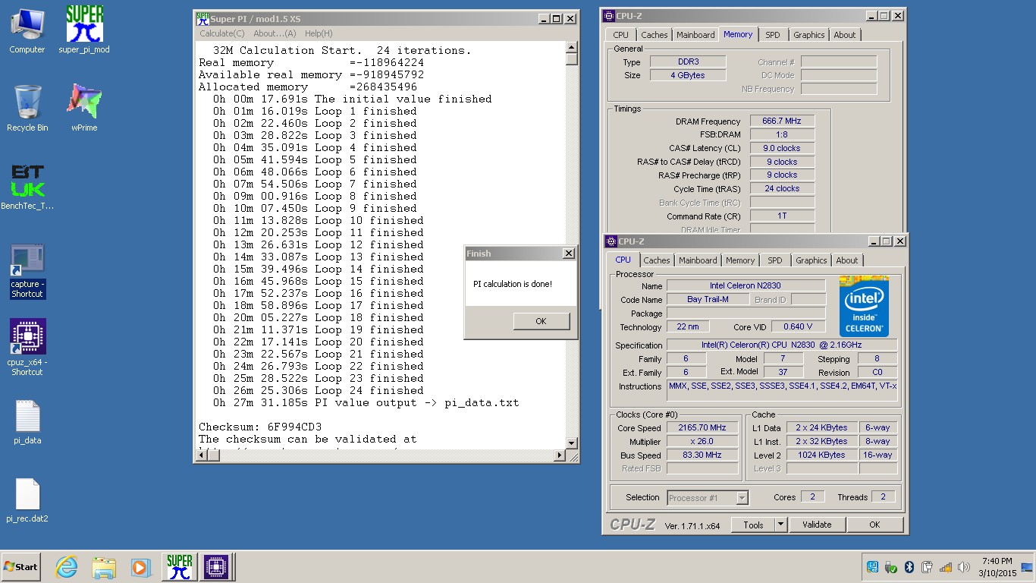Open the Computer desktop icon
The width and height of the screenshot is (1036, 583).
coord(27,30)
